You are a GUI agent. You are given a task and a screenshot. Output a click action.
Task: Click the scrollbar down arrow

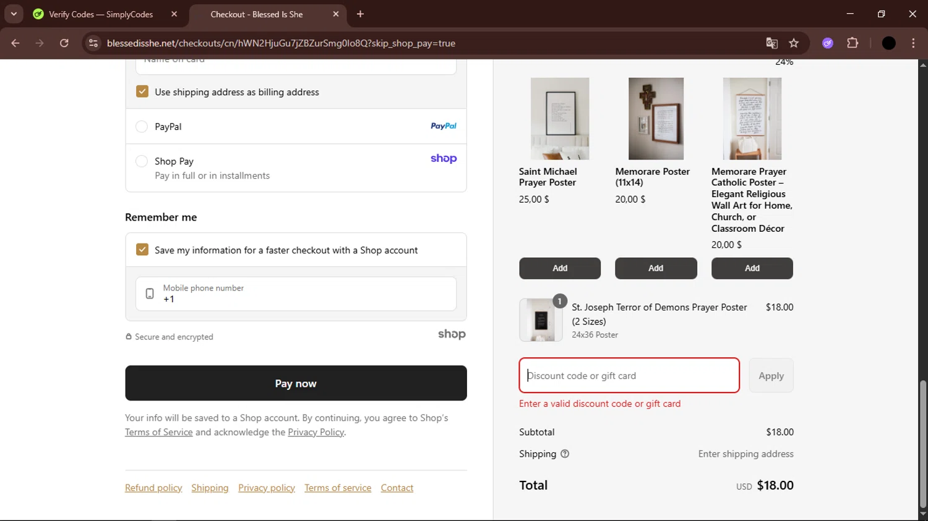pyautogui.click(x=922, y=514)
